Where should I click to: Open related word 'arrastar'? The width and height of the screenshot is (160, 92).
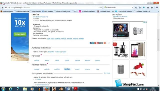click(x=58, y=38)
